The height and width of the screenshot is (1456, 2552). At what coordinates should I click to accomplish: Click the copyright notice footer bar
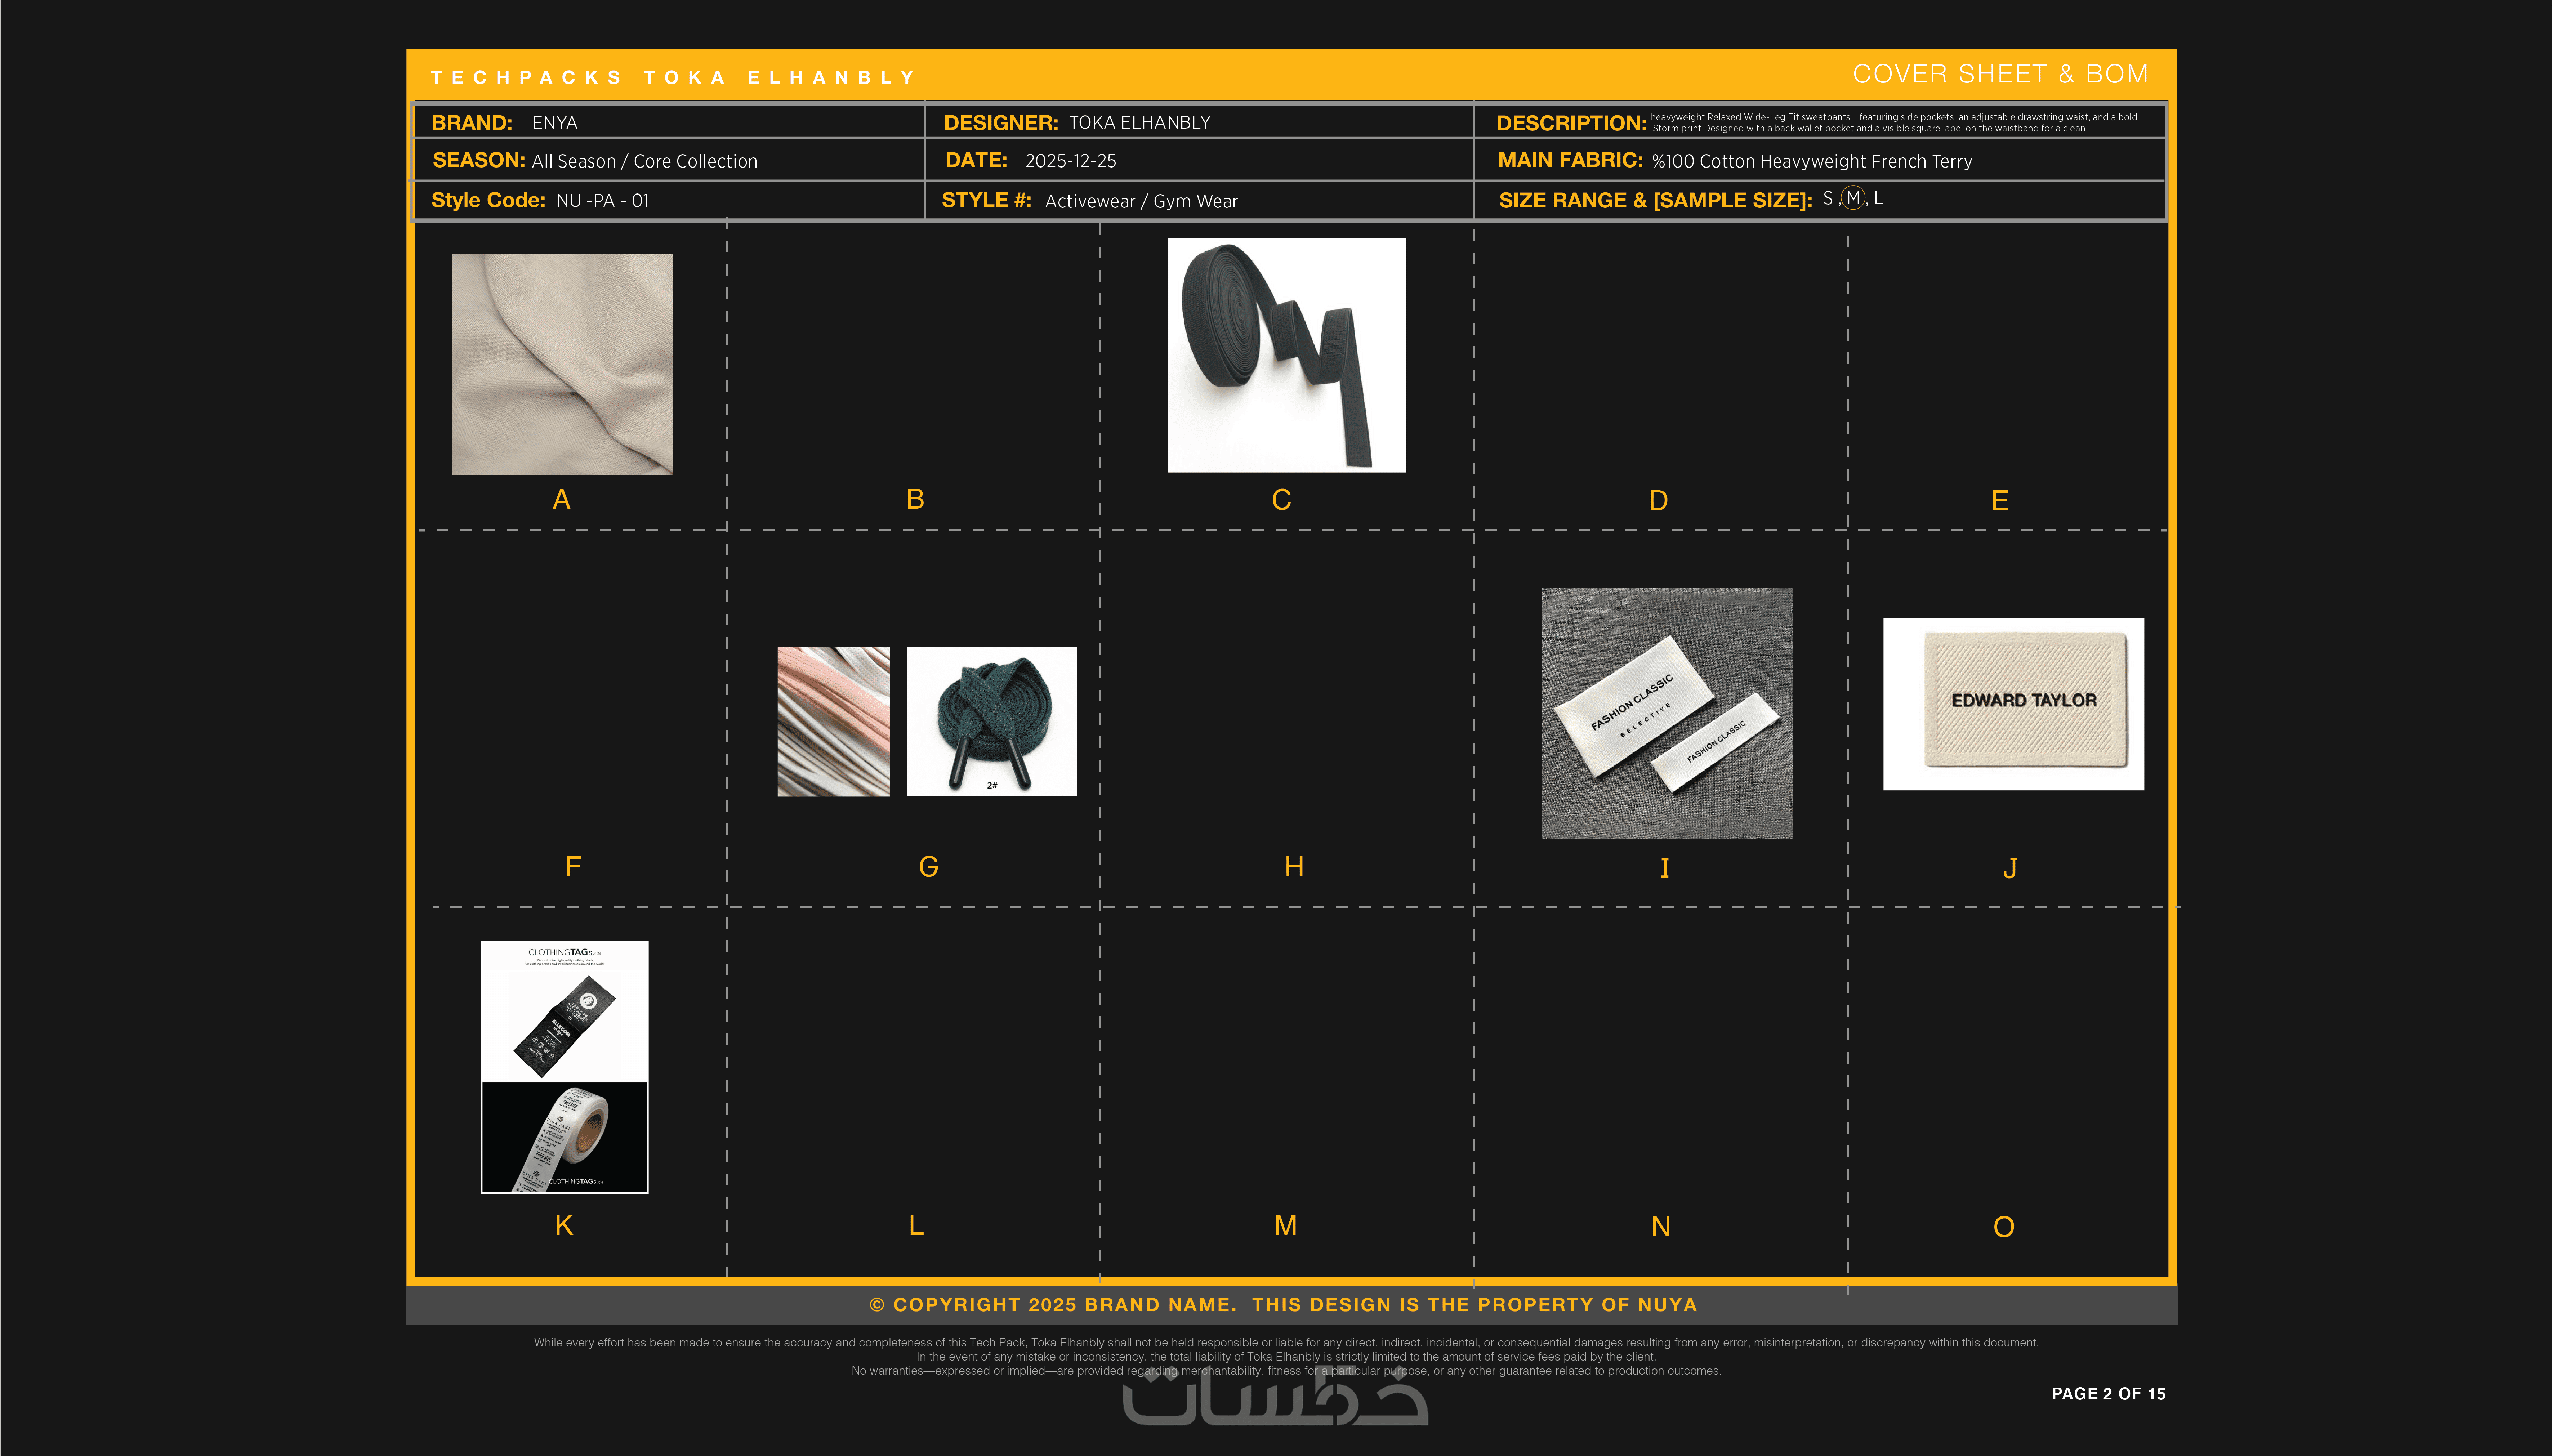click(1283, 1305)
